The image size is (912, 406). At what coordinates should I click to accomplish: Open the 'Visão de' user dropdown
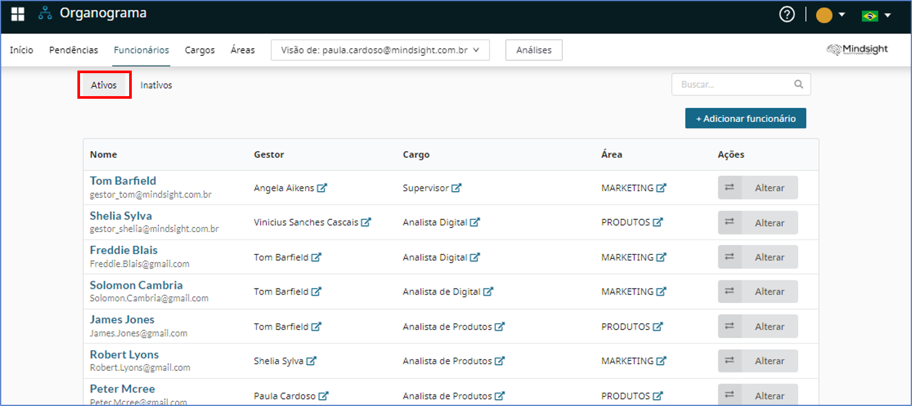380,50
